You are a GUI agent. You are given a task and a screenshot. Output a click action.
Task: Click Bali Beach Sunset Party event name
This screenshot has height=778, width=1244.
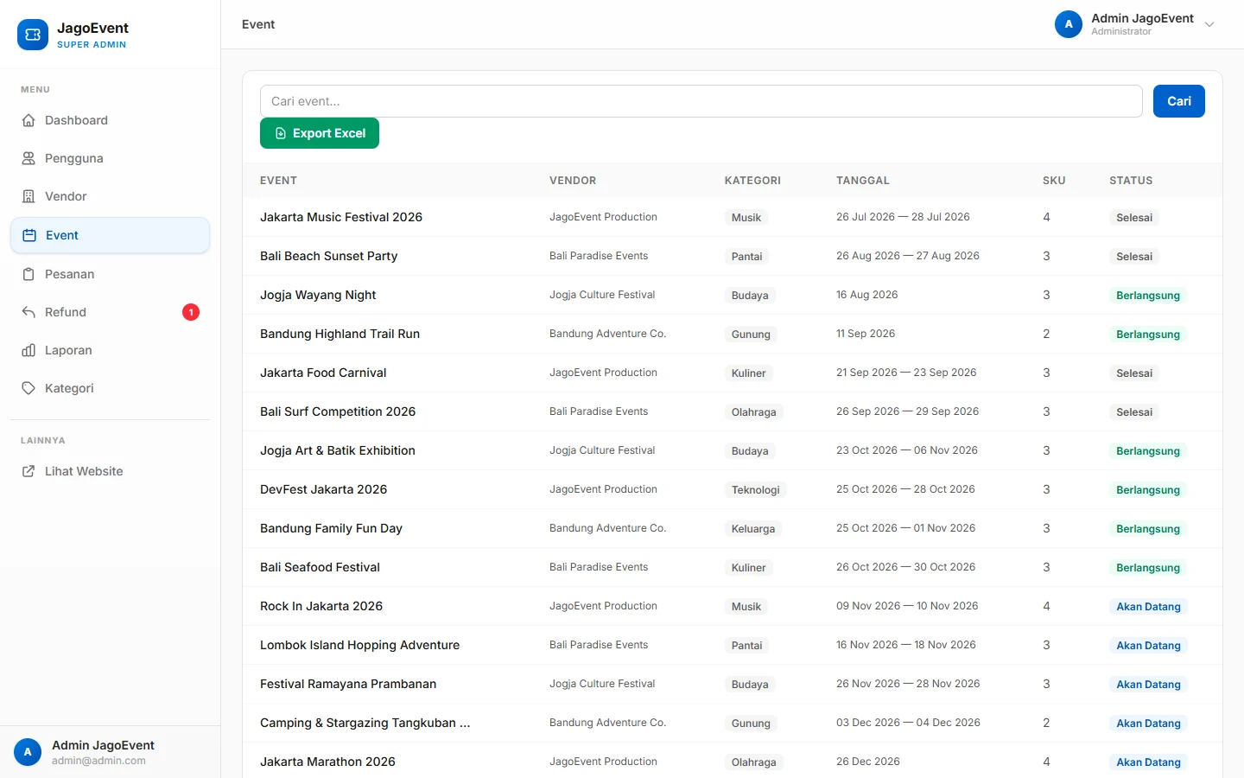(329, 256)
